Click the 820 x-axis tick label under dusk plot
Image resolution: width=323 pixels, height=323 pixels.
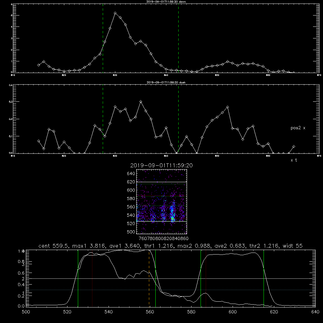(x=64, y=156)
